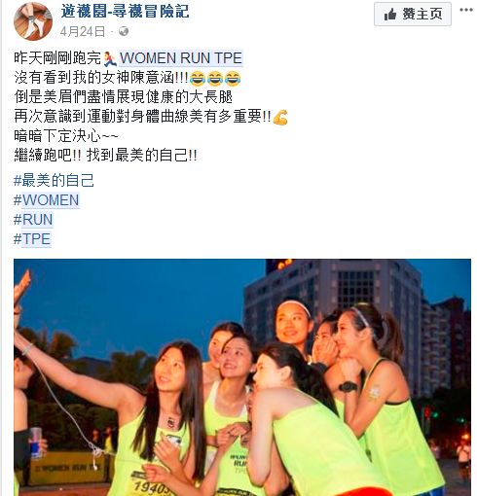Open the three-dot post options menu
Image resolution: width=477 pixels, height=496 pixels.
point(466,10)
